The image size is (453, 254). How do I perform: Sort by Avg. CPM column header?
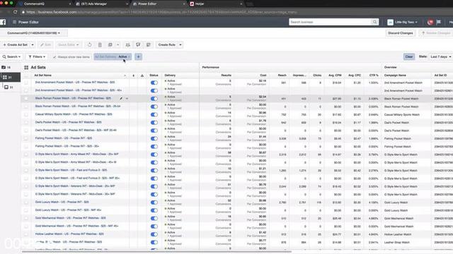coord(335,75)
